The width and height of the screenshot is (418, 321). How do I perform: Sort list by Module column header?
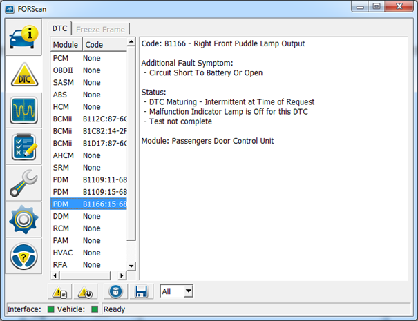[66, 44]
